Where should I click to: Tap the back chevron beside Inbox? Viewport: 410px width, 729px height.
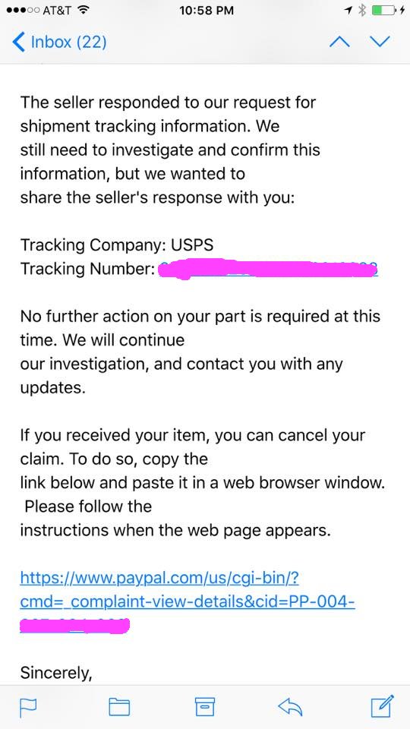[x=18, y=43]
